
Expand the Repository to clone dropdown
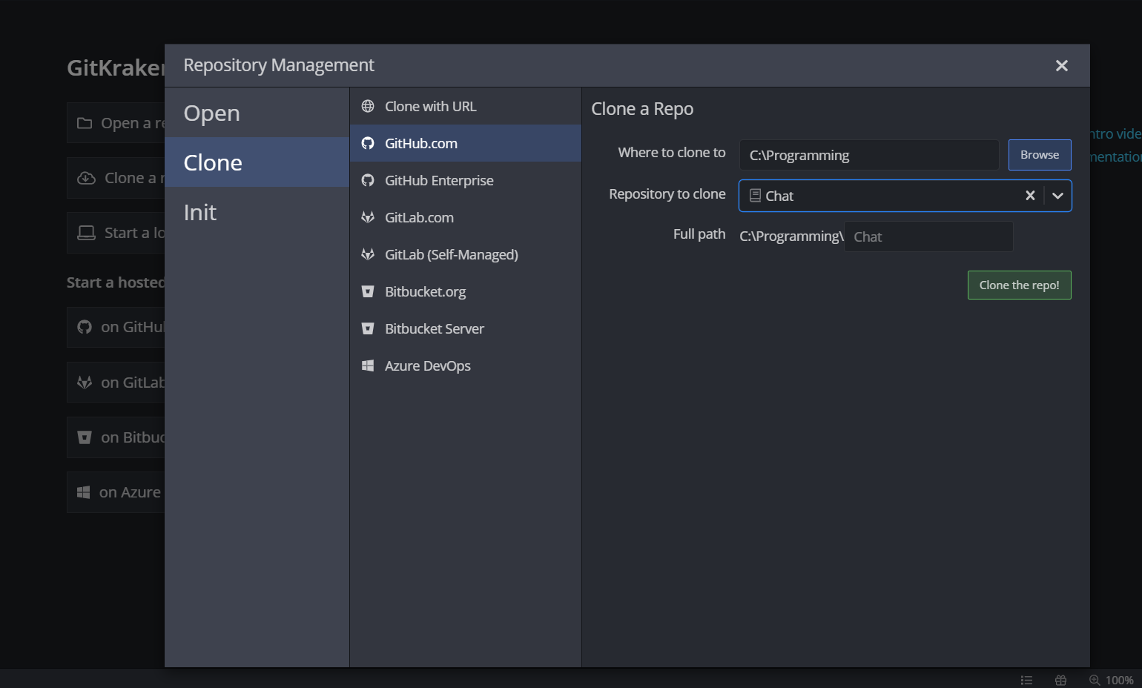coord(1057,196)
